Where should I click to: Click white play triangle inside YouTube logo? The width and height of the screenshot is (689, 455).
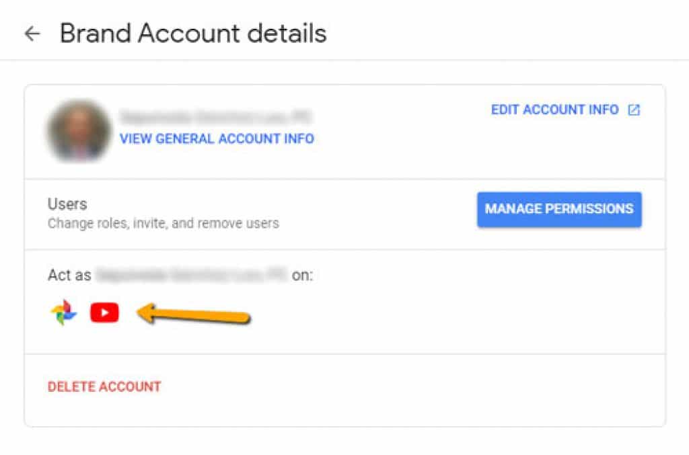(x=104, y=313)
